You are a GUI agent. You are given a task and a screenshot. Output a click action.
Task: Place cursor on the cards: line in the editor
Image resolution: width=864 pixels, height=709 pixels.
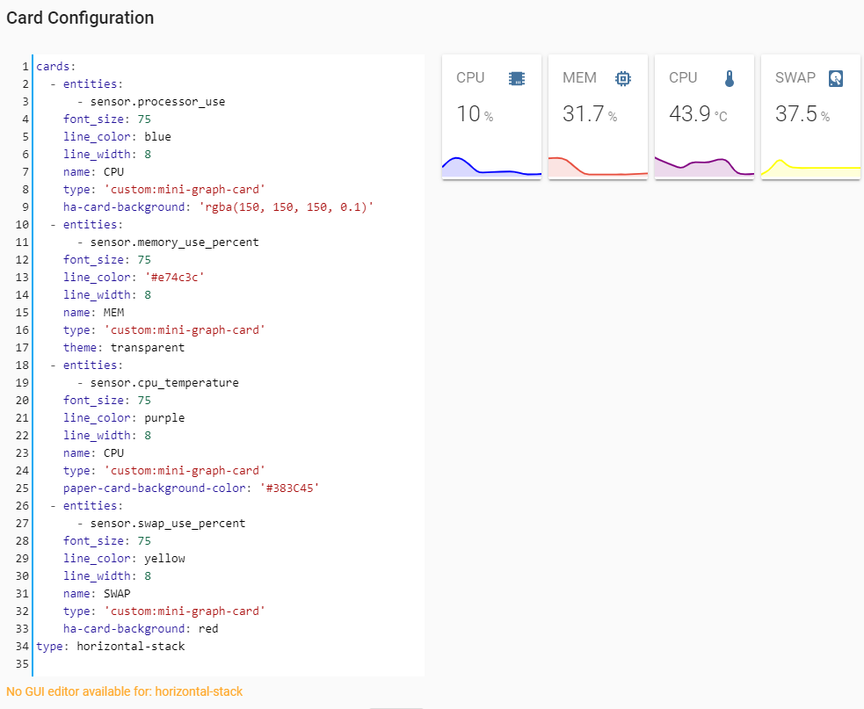[53, 66]
